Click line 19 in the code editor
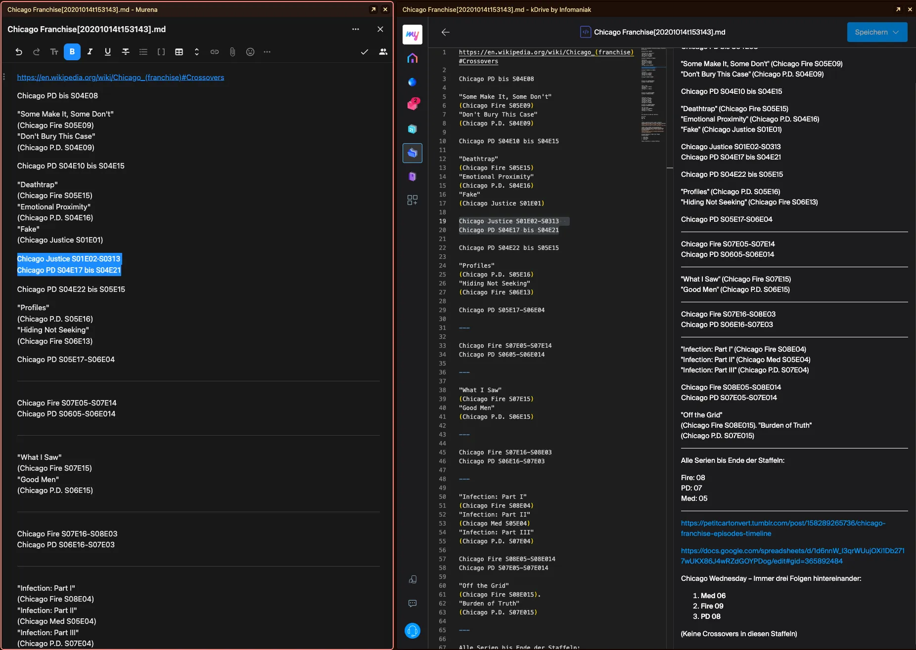Image resolution: width=916 pixels, height=650 pixels. 508,221
